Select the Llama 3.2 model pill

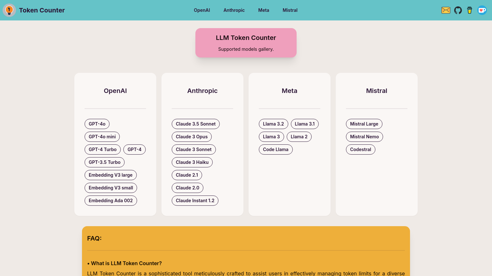click(x=273, y=124)
